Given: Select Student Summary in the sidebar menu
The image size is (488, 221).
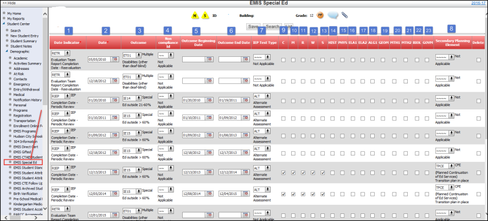Looking at the screenshot, I should click(x=23, y=41).
